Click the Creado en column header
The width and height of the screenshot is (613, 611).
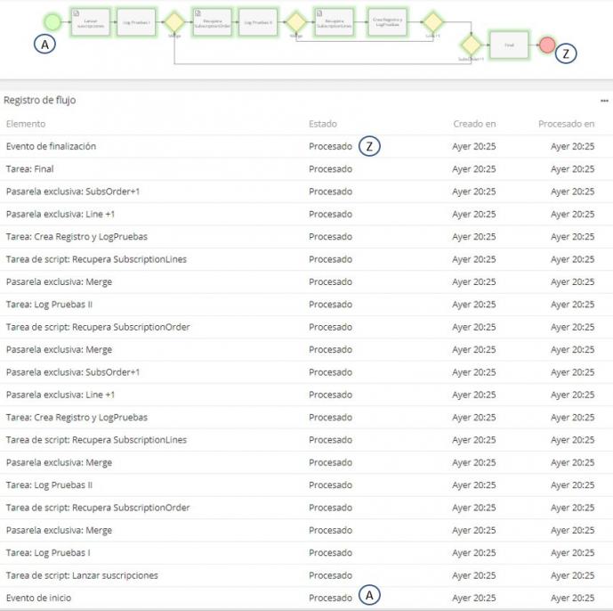point(474,124)
